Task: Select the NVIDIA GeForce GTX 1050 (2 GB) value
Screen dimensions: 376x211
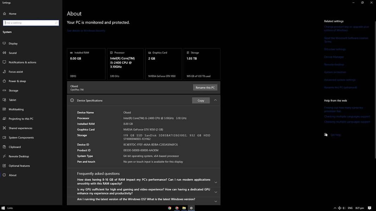Action: pos(143,129)
